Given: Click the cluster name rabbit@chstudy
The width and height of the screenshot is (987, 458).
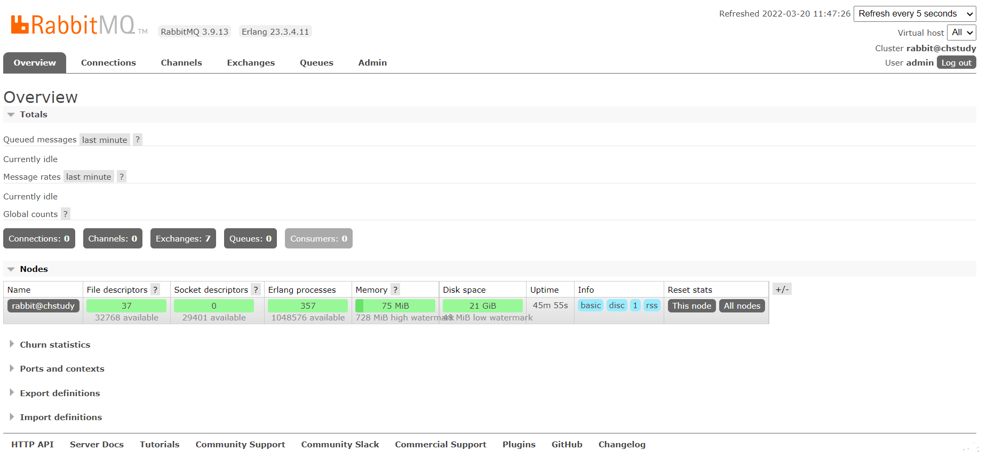Looking at the screenshot, I should point(941,48).
